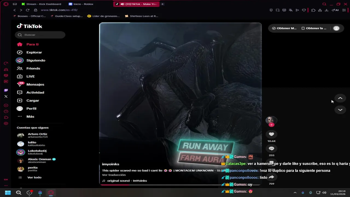
Task: Open Windows Start menu
Action: coord(8,193)
